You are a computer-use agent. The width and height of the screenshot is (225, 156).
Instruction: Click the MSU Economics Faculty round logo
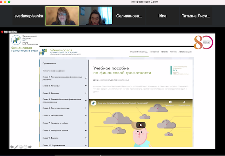coord(16,40)
